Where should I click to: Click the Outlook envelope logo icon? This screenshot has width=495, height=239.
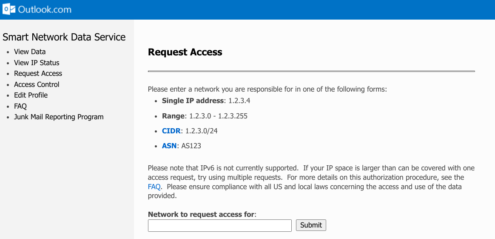coord(9,9)
